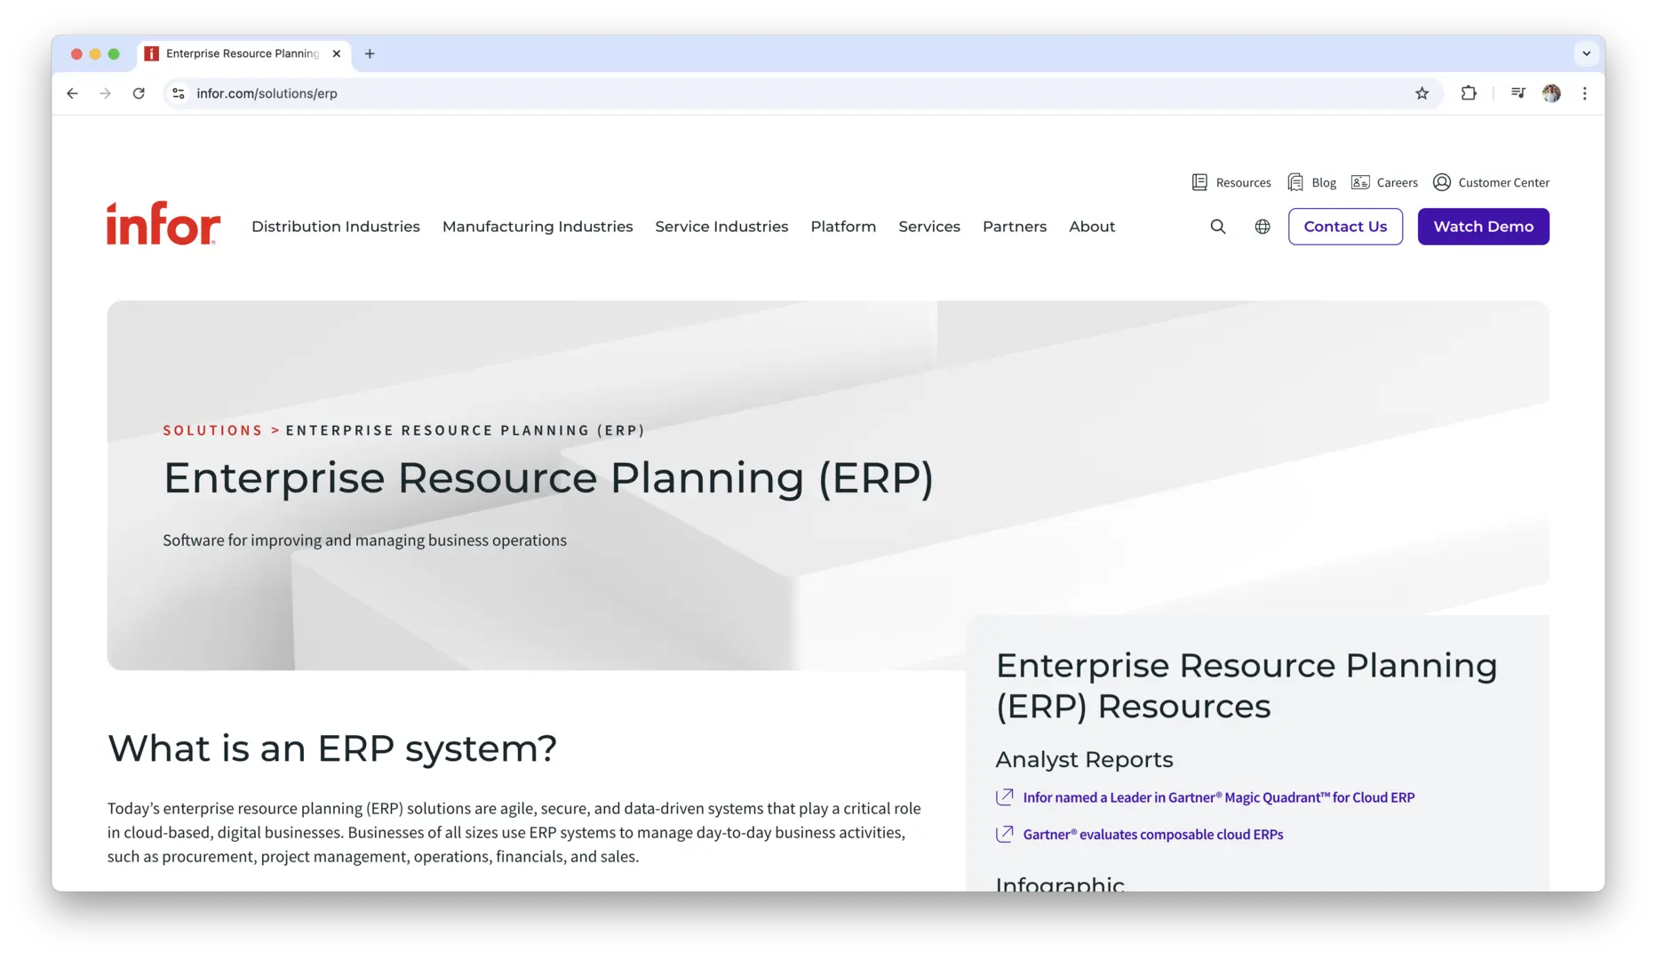Click the Careers ID card icon
Image resolution: width=1657 pixels, height=960 pixels.
[1360, 182]
